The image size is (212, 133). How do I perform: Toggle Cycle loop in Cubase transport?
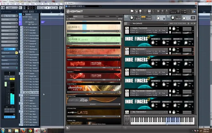(x=43, y=8)
